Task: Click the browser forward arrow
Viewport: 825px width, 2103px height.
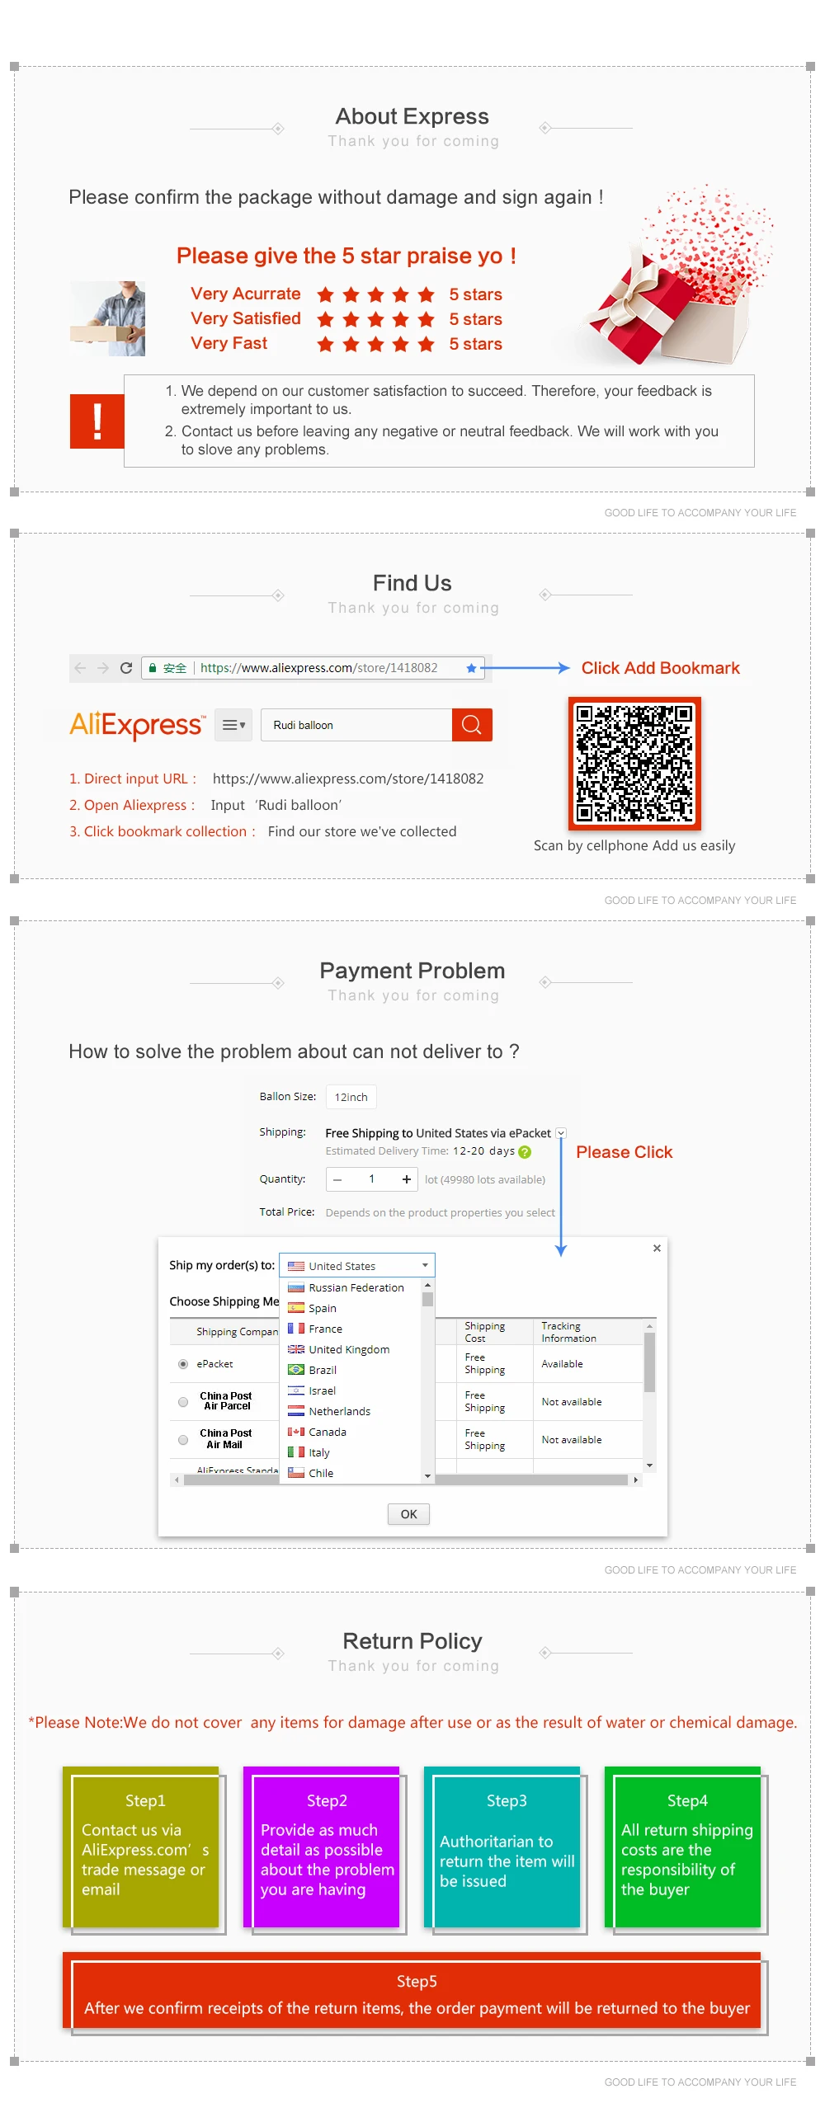Action: tap(103, 668)
